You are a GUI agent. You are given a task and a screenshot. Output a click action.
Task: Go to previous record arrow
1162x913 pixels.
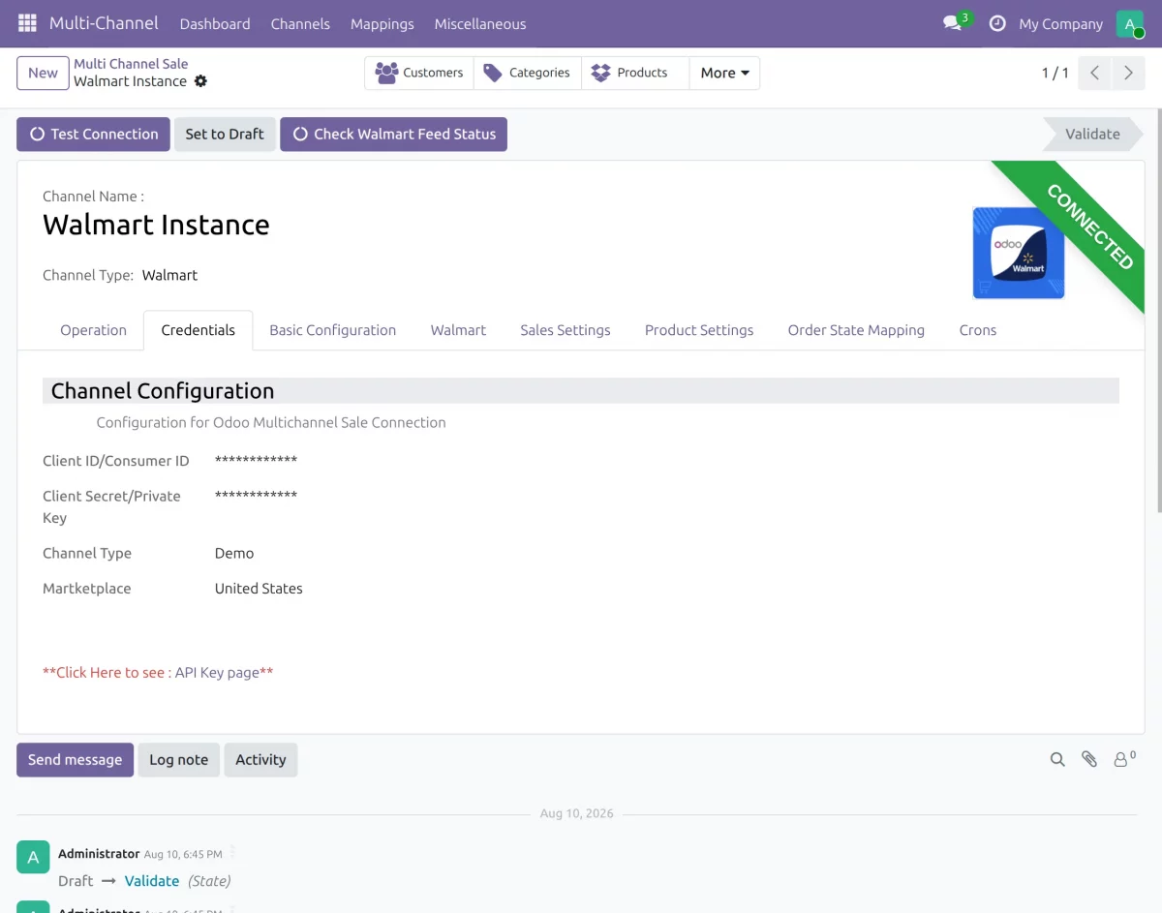[x=1094, y=73]
